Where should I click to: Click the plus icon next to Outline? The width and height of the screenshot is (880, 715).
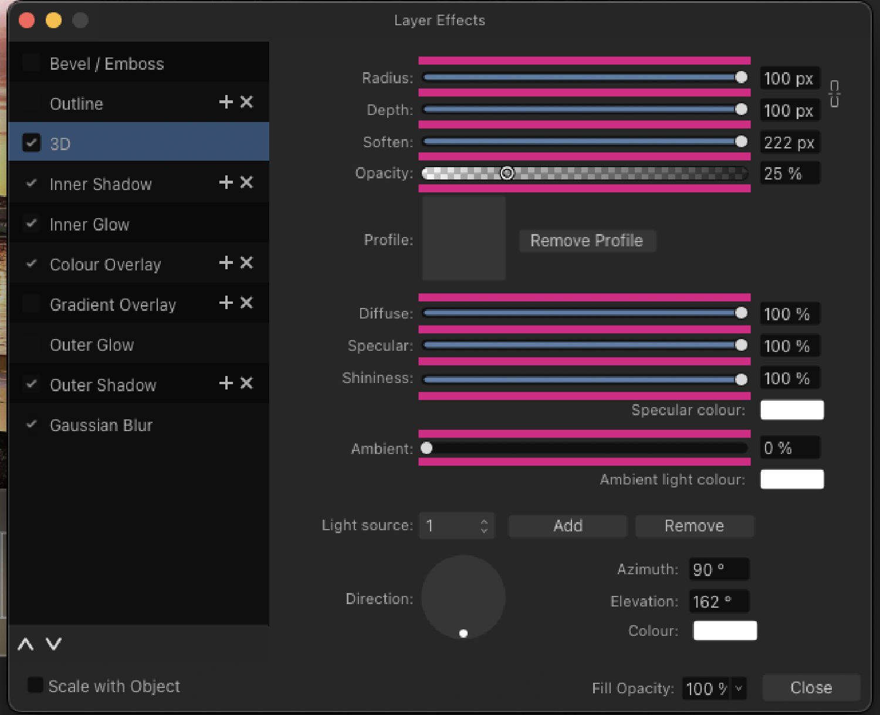(226, 102)
